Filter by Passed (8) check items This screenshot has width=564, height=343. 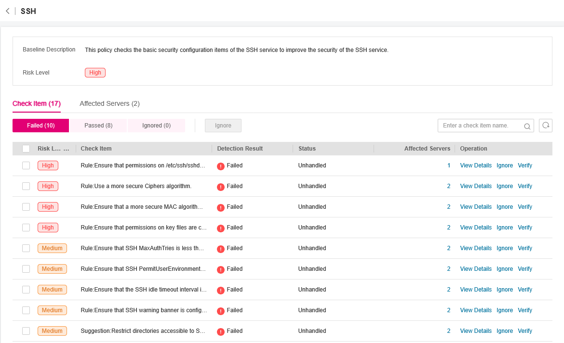98,126
